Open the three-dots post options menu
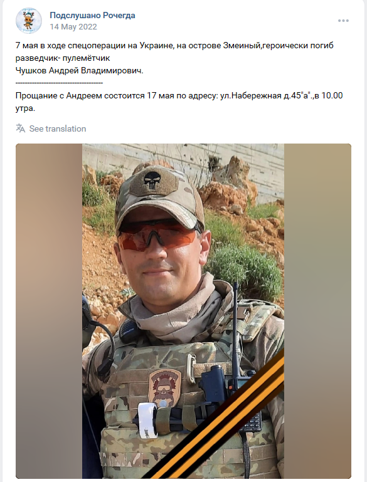Screen dimensions: 367x482 (343, 21)
